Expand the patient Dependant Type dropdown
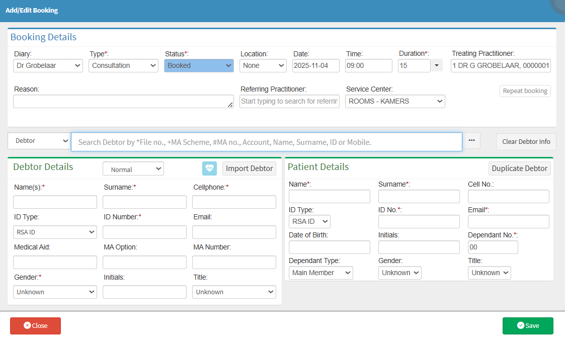 point(320,273)
